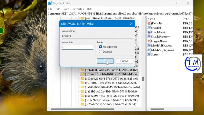
Task: Cancel the Edit DWORD dialog
Action: [x=124, y=61]
